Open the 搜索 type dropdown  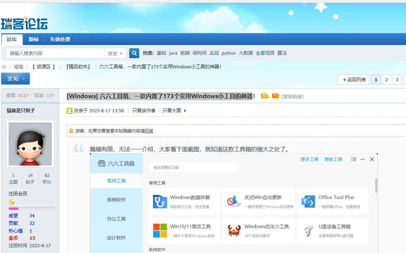115,53
